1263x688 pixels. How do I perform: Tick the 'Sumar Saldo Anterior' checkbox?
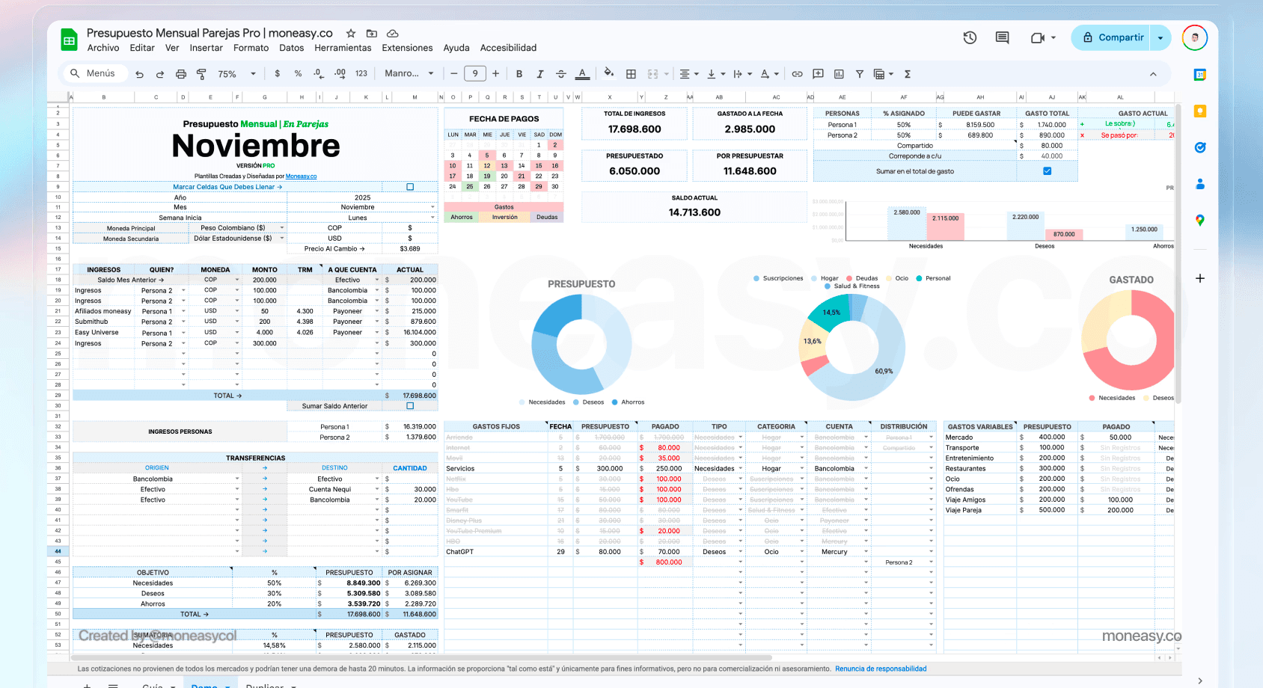[x=410, y=406]
